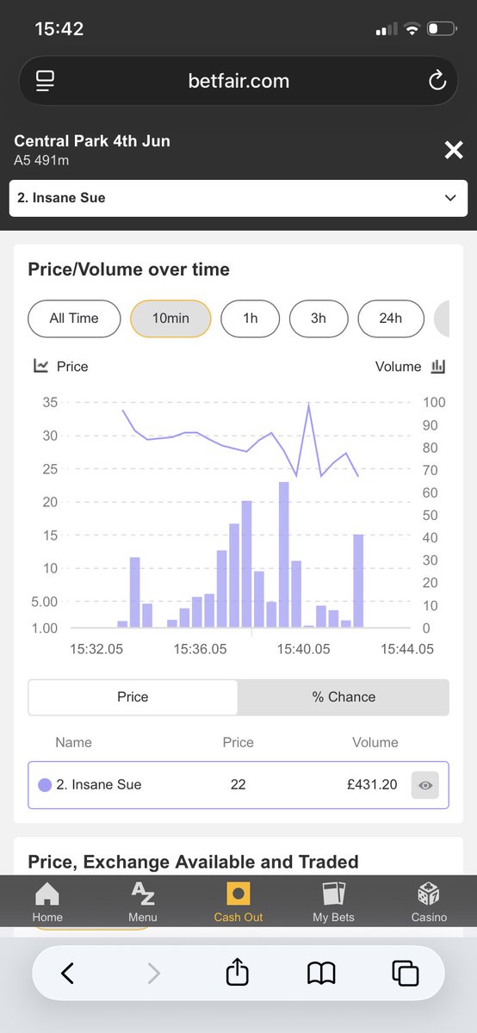The width and height of the screenshot is (477, 1033).
Task: Open the Safari bookmarks icon
Action: [x=321, y=974]
